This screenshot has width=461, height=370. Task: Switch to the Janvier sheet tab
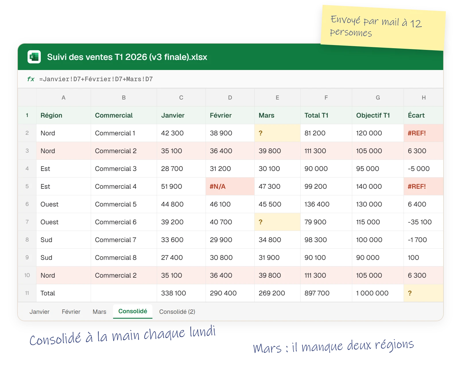point(39,312)
